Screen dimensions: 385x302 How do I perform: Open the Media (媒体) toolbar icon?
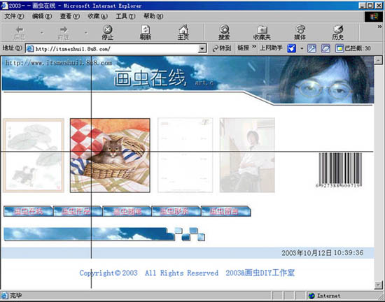coord(300,32)
